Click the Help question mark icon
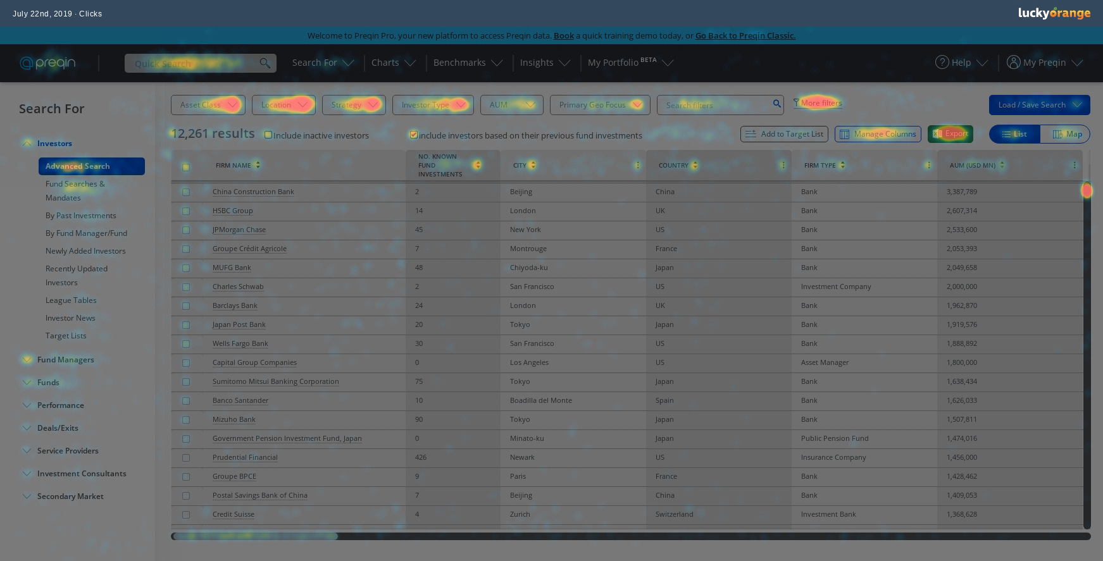 942,62
